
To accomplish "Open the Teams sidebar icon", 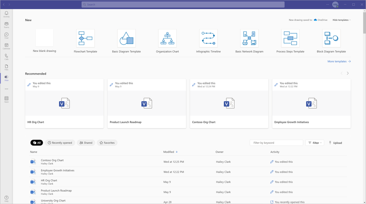I will coord(6,25).
